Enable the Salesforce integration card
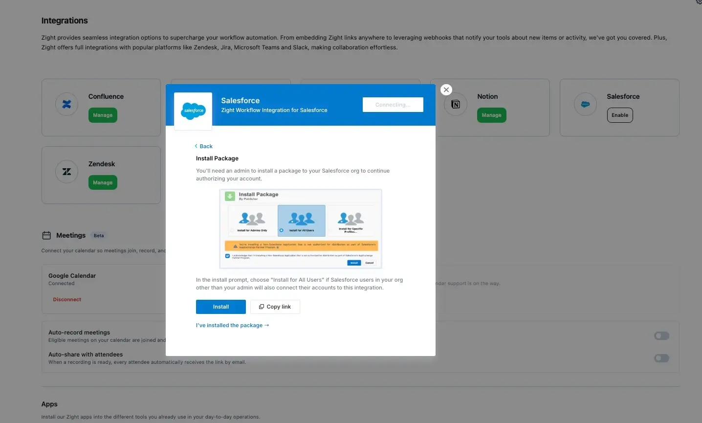The height and width of the screenshot is (423, 702). click(x=620, y=115)
